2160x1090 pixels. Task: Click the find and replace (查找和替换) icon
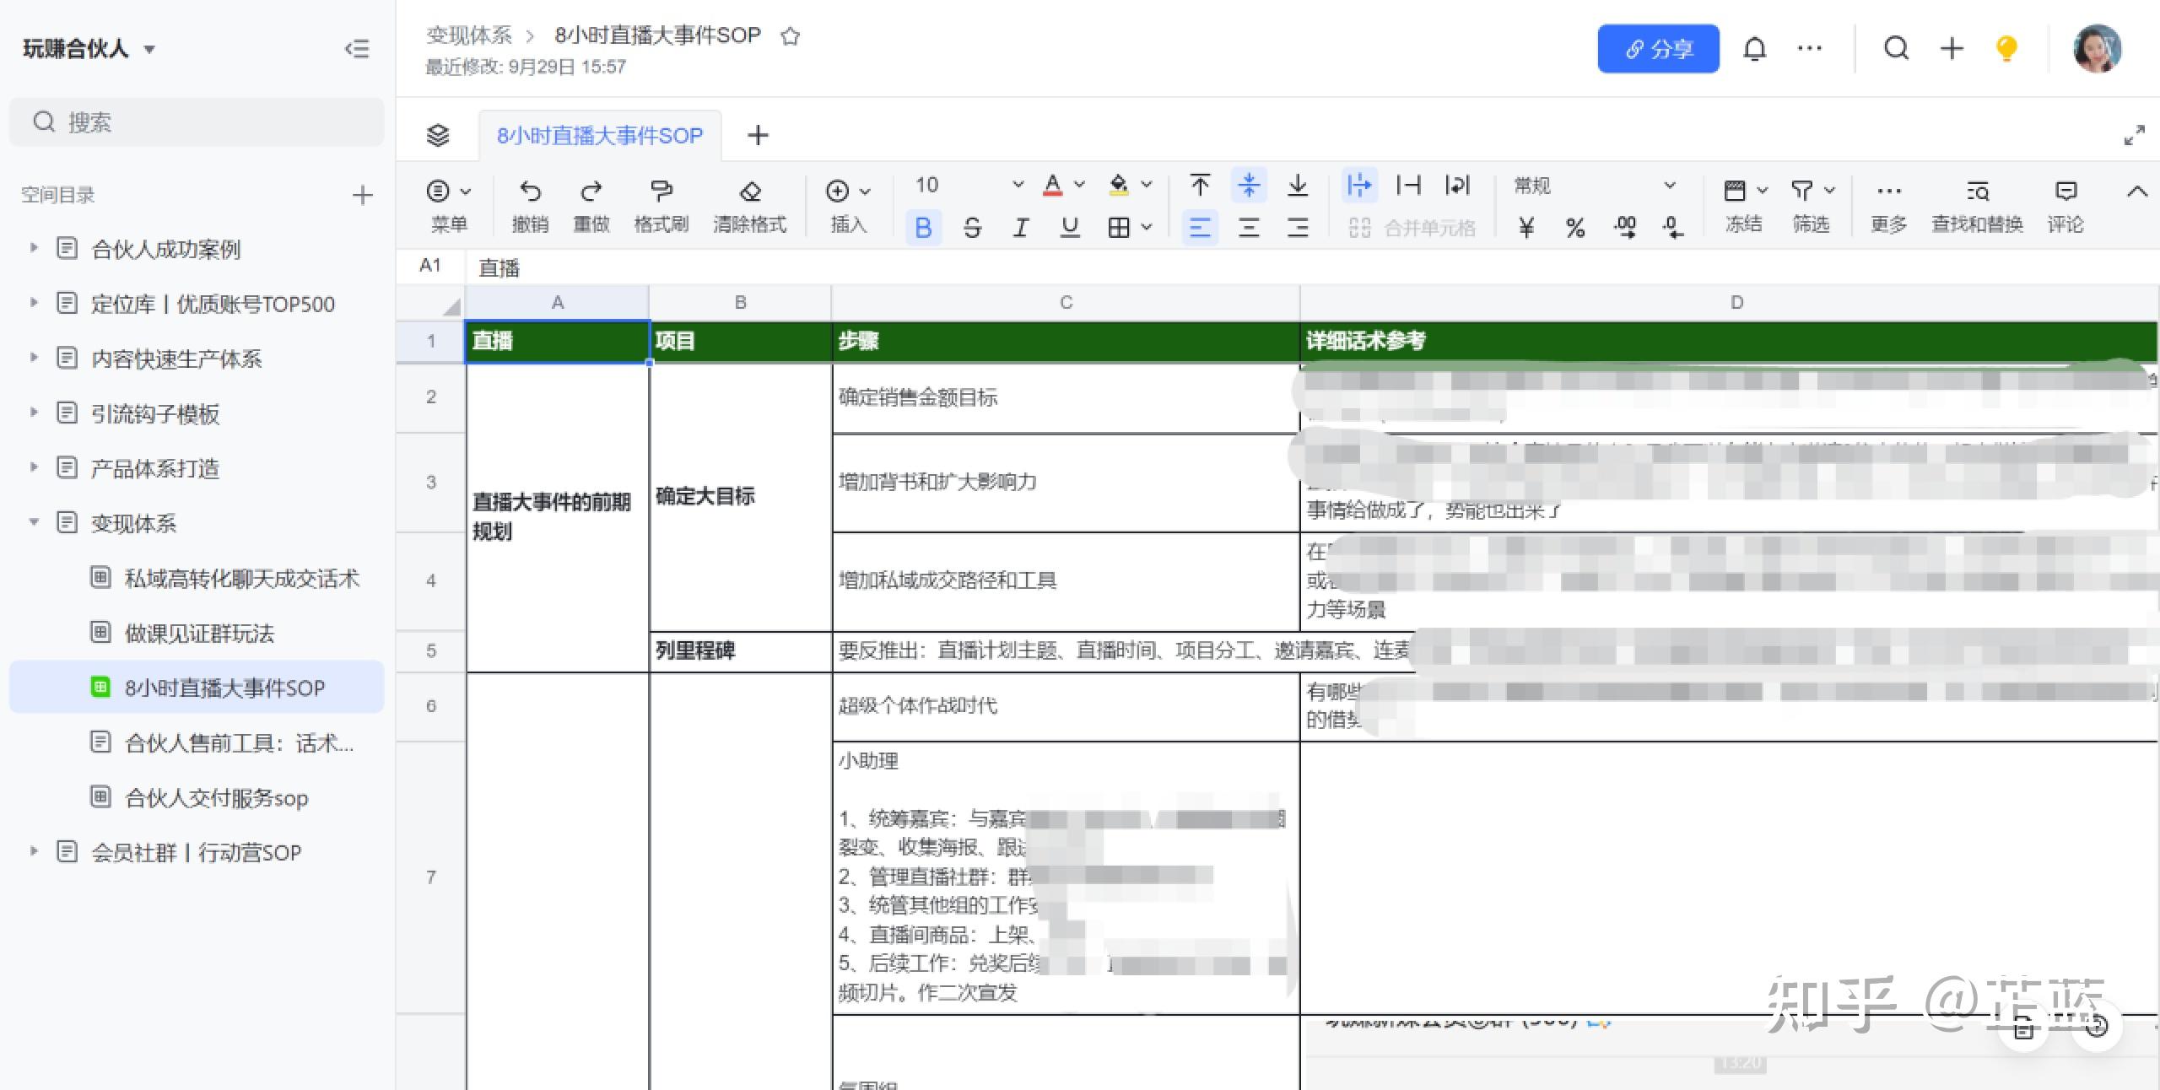pyautogui.click(x=1977, y=192)
